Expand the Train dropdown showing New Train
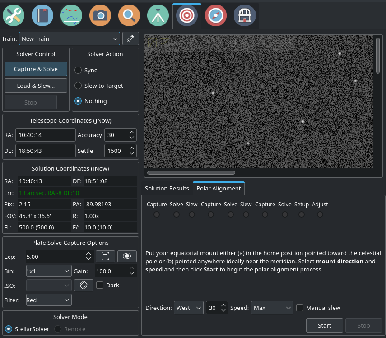 (x=70, y=38)
